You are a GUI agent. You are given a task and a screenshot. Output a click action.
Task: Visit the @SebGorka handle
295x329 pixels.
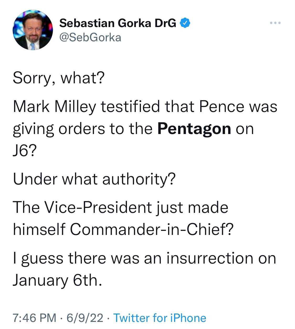[90, 38]
